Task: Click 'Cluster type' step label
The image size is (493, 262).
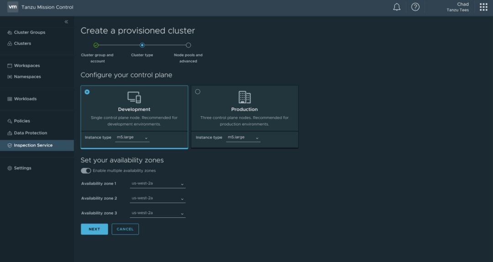Action: click(142, 55)
